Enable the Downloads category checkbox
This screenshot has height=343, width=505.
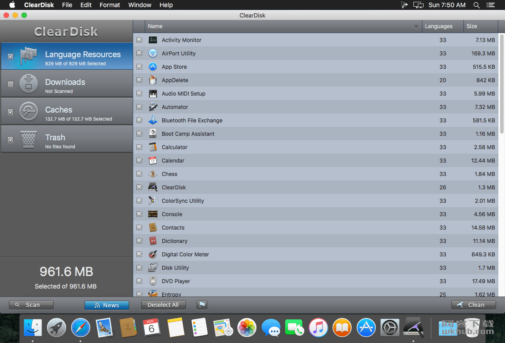coord(11,84)
